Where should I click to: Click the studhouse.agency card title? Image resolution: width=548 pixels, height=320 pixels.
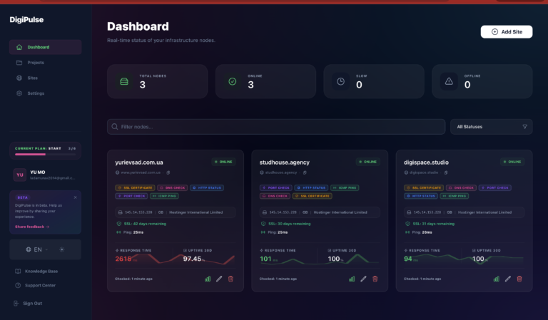[285, 162]
